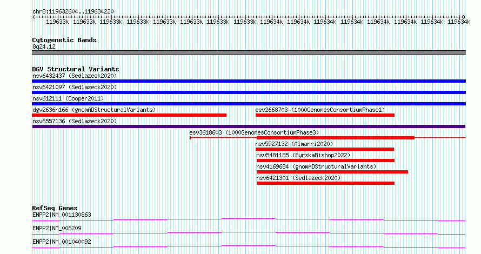Click the esv2668703 red variant bar

click(x=325, y=115)
